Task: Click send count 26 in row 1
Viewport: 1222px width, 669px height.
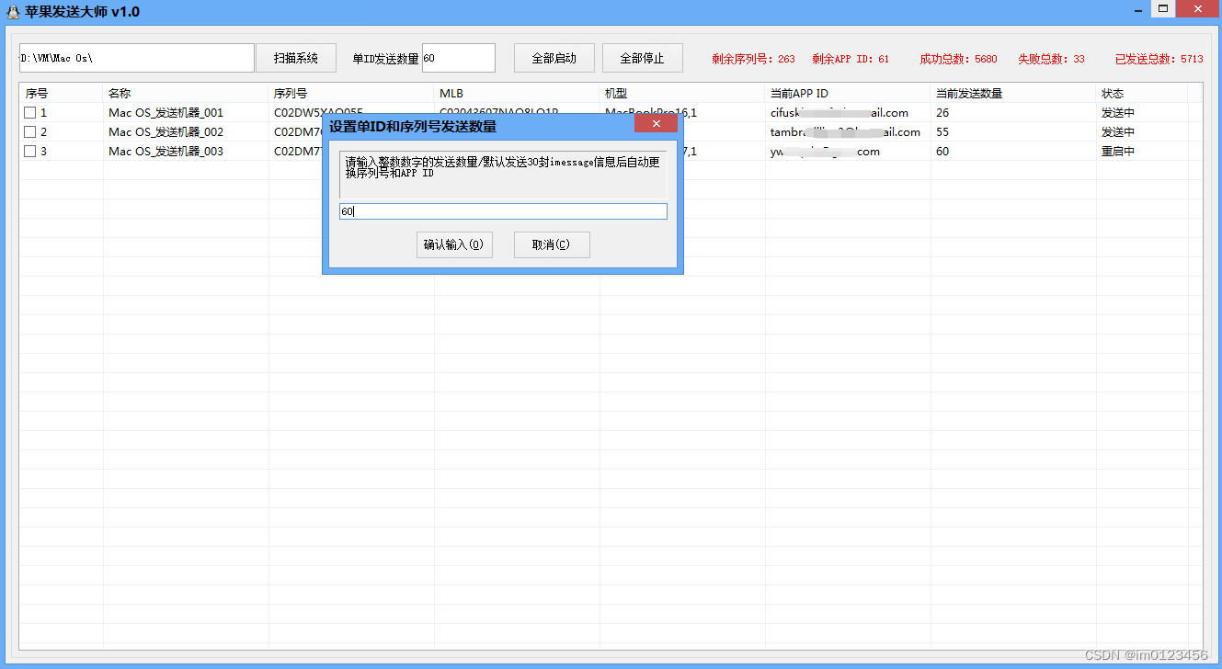Action: 942,112
